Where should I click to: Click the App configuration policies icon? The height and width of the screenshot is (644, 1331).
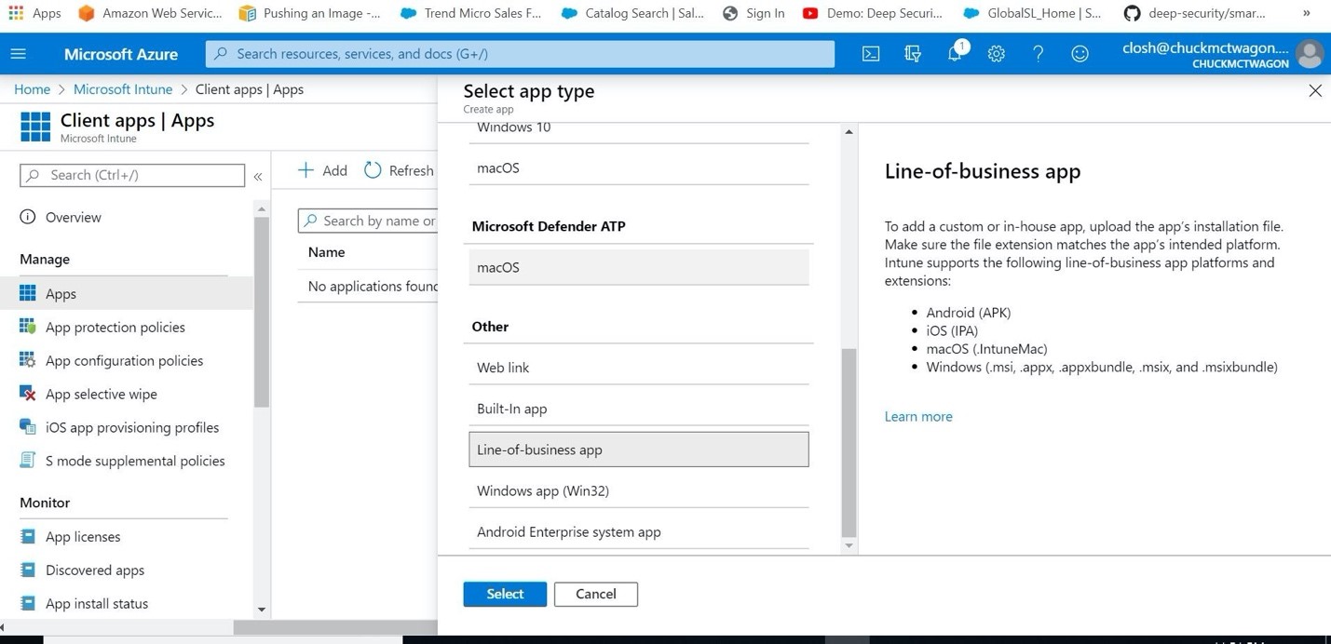(28, 360)
